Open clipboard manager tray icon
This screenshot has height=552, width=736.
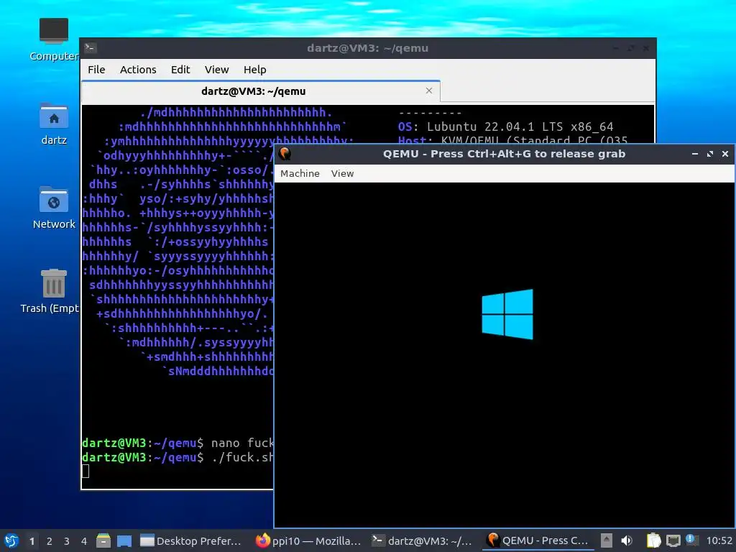(x=653, y=540)
